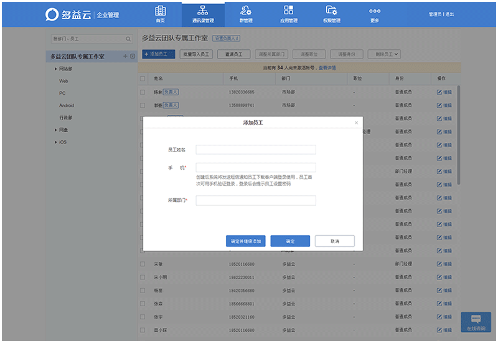This screenshot has width=498, height=343.
Task: Click the search magnifier icon
Action: (128, 39)
